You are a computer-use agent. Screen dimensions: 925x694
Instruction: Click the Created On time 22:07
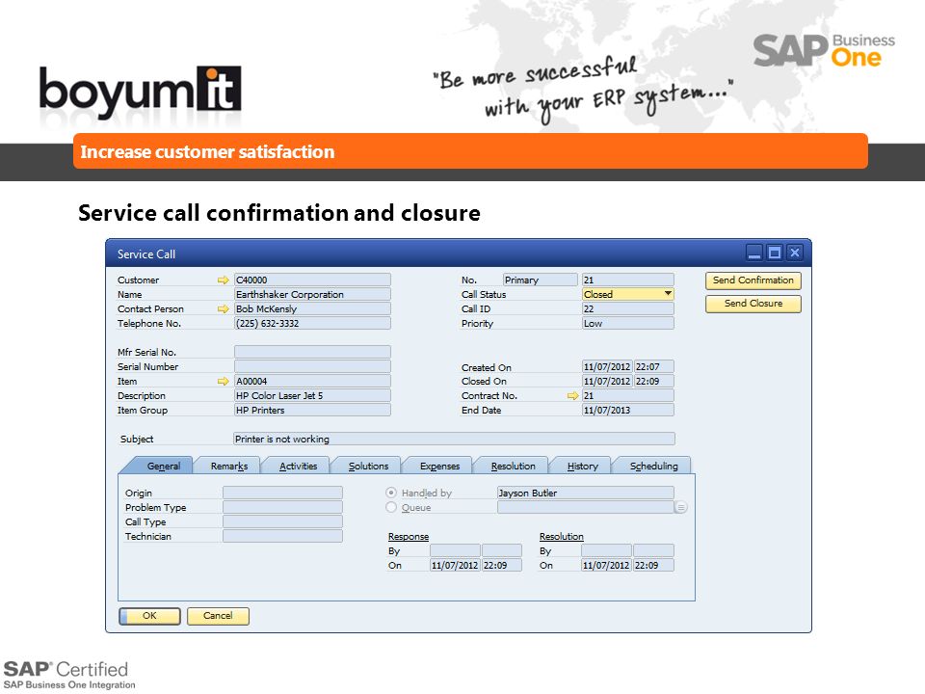coord(653,366)
